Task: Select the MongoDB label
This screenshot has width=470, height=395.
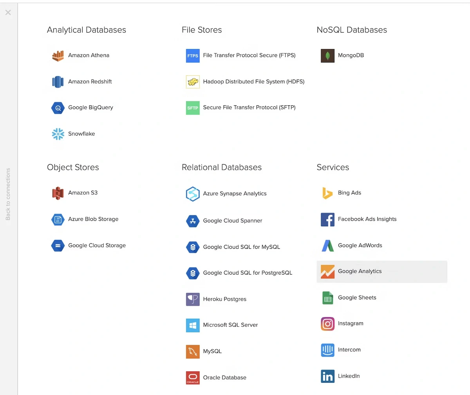Action: pos(351,56)
